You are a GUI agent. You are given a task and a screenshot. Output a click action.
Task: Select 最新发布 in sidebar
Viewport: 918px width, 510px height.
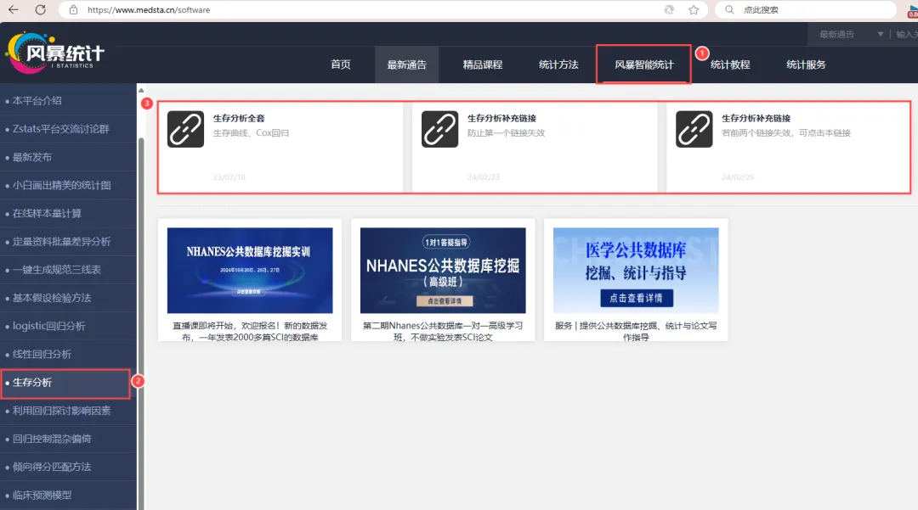point(68,157)
